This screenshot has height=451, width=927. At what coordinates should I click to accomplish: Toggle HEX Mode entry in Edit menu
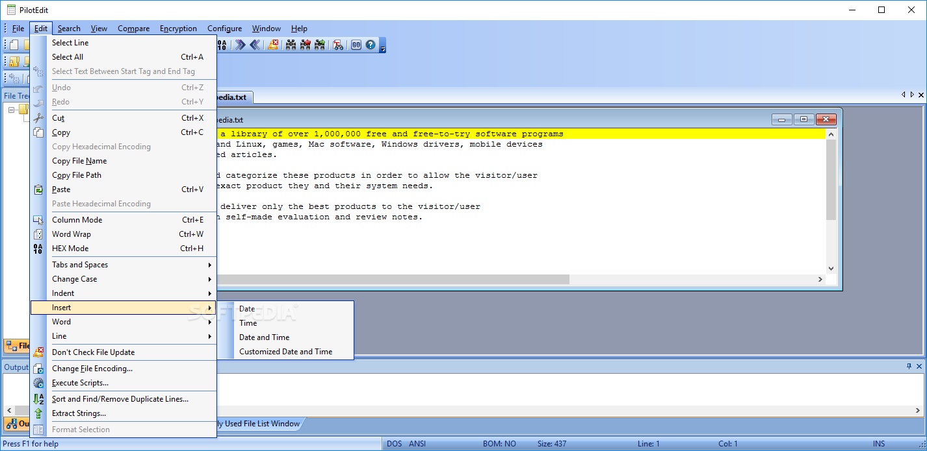coord(124,249)
